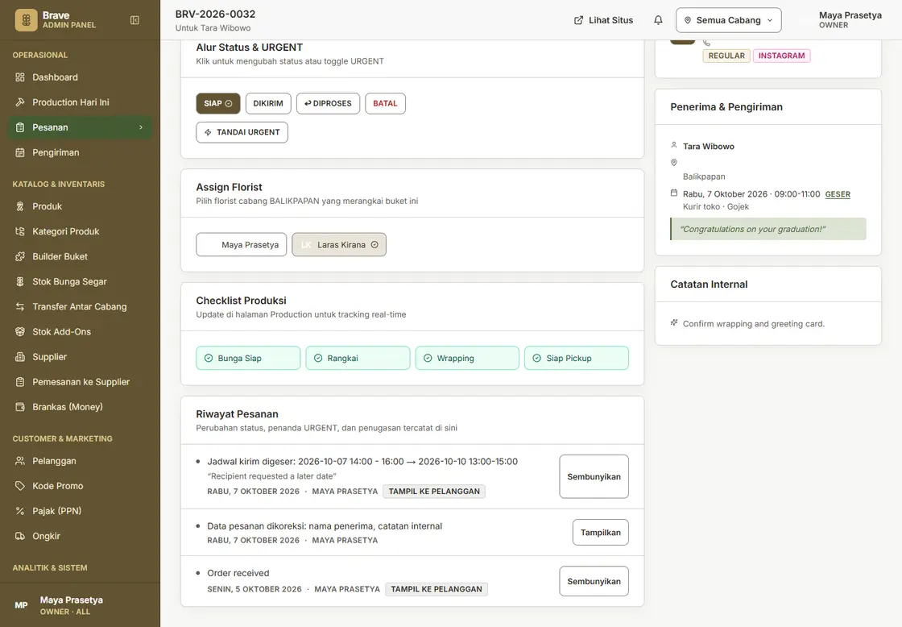Toggle the Siap Pickup checklist step
Screen dimensions: 902x627
(x=577, y=358)
